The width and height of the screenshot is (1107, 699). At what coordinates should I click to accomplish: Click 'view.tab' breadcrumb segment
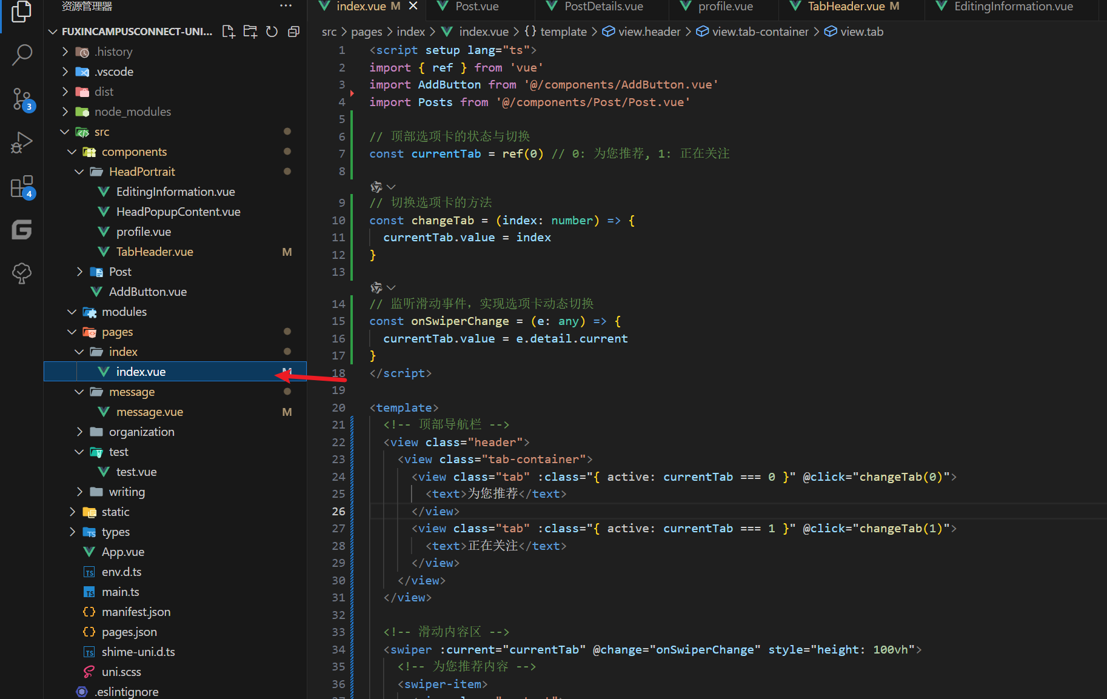pyautogui.click(x=861, y=32)
